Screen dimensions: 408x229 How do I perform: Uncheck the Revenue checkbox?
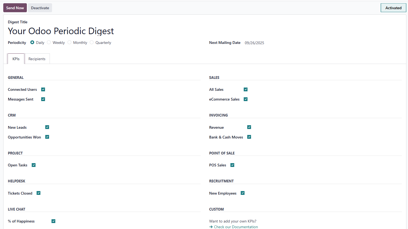pos(249,127)
